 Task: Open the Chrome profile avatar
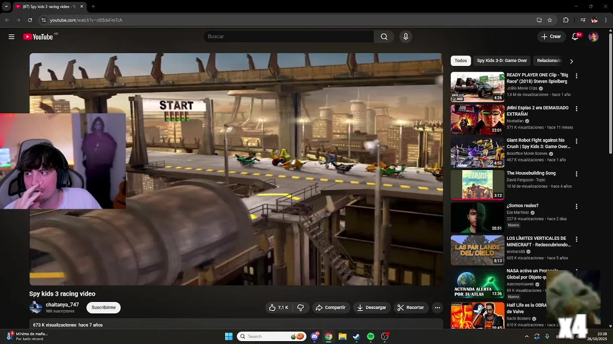point(594,20)
